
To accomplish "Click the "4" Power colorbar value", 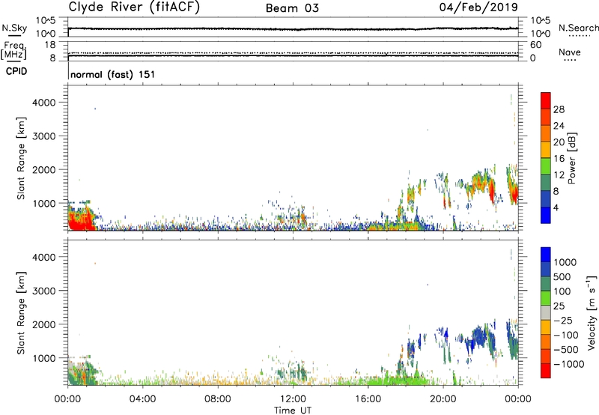I will pyautogui.click(x=556, y=207).
